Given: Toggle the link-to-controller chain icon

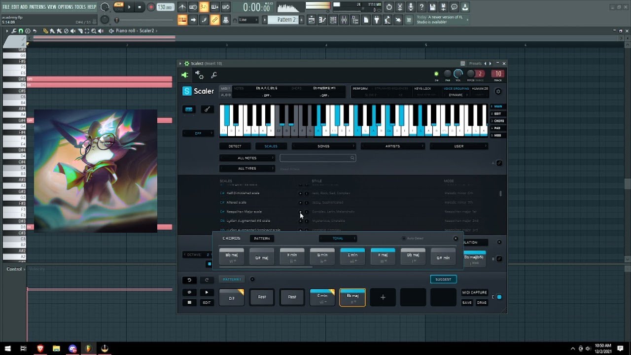Looking at the screenshot, I should [214, 20].
